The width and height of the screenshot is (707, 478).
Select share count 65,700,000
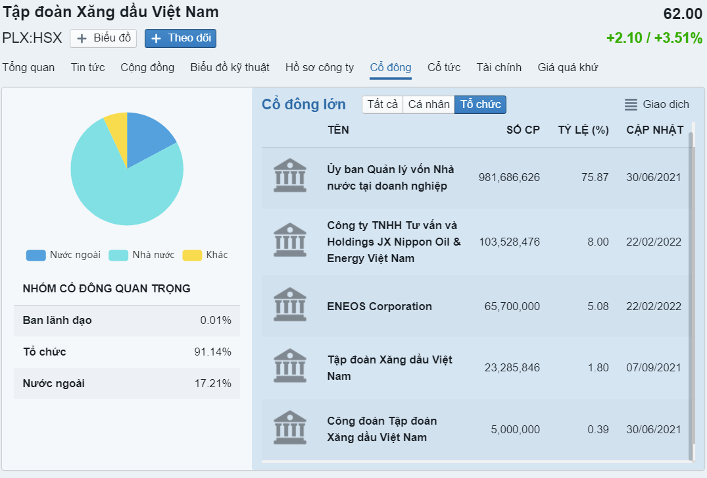tap(512, 306)
